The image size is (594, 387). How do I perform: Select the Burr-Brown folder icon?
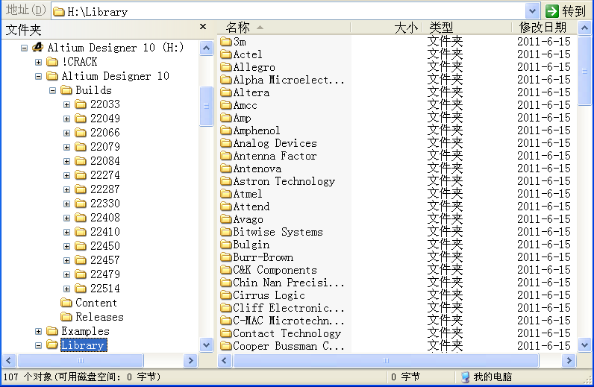[x=226, y=257]
